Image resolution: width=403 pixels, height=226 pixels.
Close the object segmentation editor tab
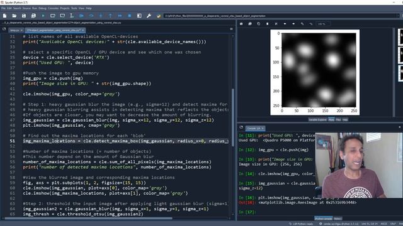82,30
